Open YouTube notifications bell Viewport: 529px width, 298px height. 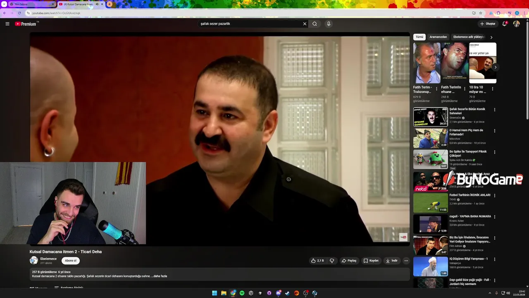click(x=504, y=24)
